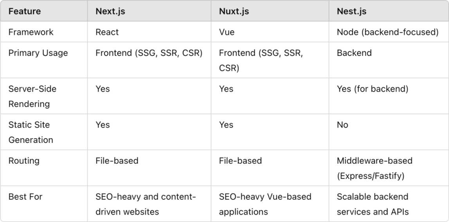This screenshot has height=222, width=449.
Task: Click Scalable backend services and APIs cell
Action: point(373,204)
